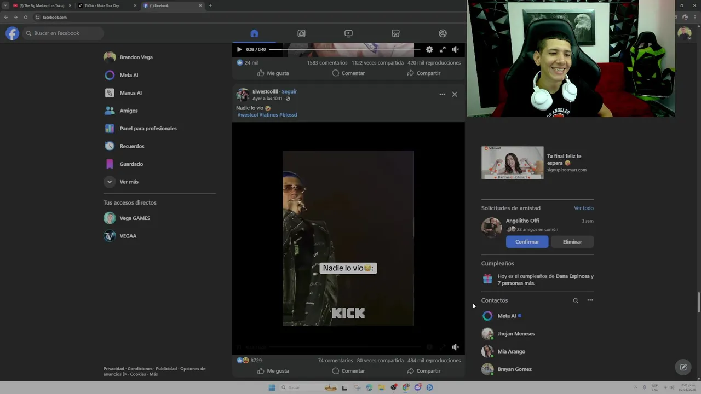View 74 comentarios on Elwestcollll post
701x394 pixels.
click(x=335, y=361)
